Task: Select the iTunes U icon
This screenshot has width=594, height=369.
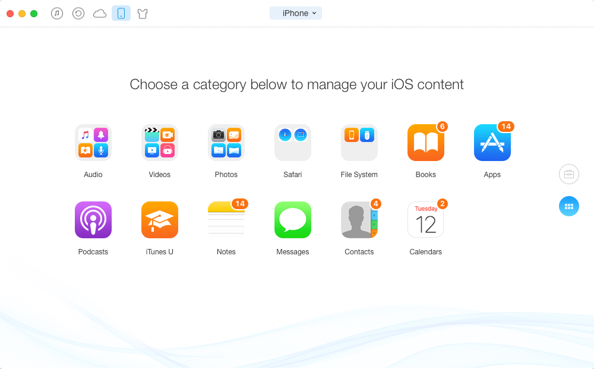Action: pos(159,220)
